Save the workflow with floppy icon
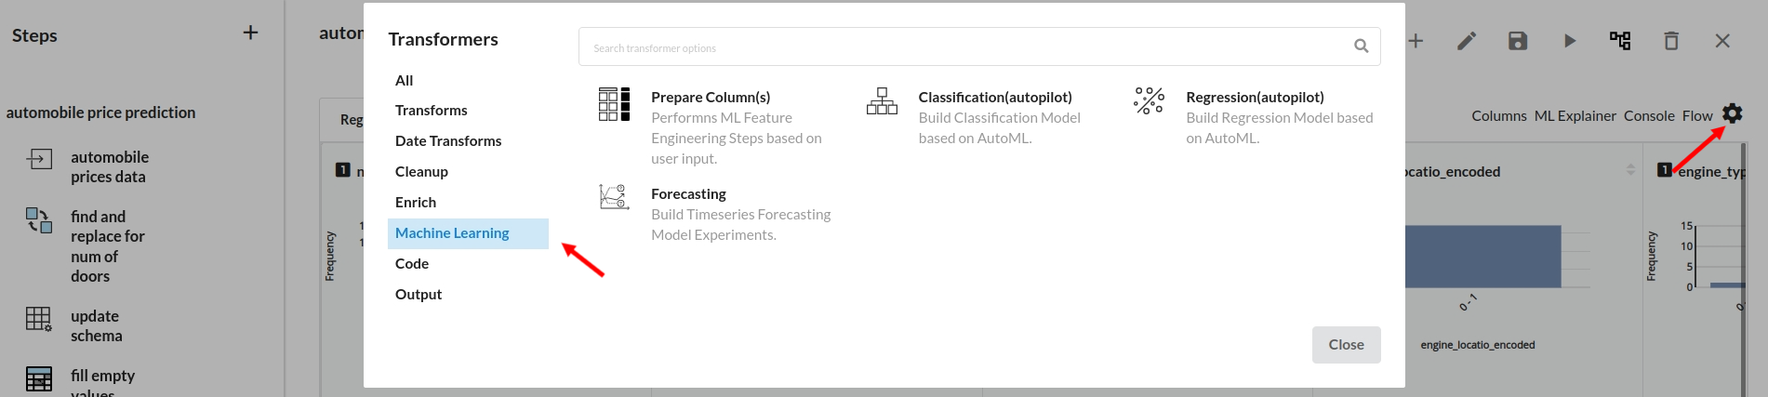 click(1518, 41)
